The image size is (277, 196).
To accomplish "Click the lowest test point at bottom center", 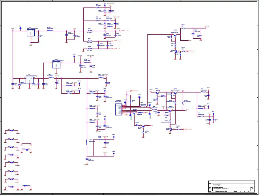I will 114,153.
